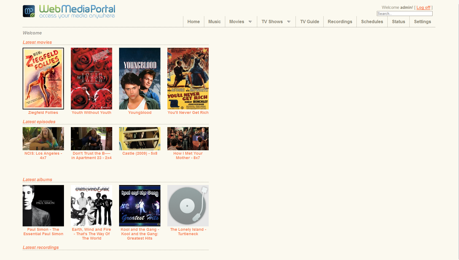This screenshot has width=459, height=260.
Task: Open the Music menu item
Action: (x=214, y=22)
